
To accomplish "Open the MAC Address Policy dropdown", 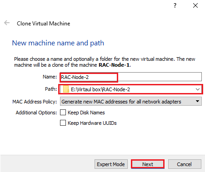I will click(131, 102).
